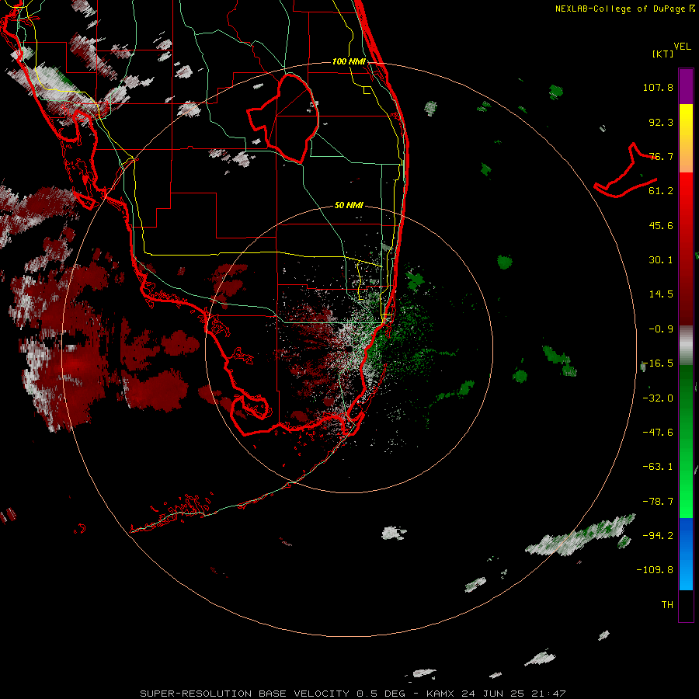Click the -32.0 scale value

(x=658, y=398)
